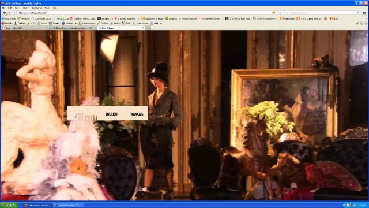This screenshot has height=208, width=369.
Task: Open the History menu
Action: click(x=25, y=8)
